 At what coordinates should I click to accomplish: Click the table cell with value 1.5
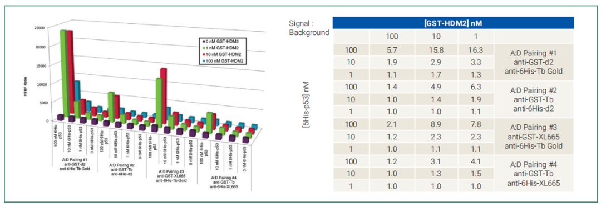point(476,173)
